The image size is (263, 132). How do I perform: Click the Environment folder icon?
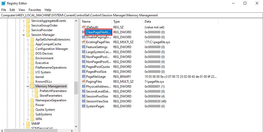tap(32, 58)
